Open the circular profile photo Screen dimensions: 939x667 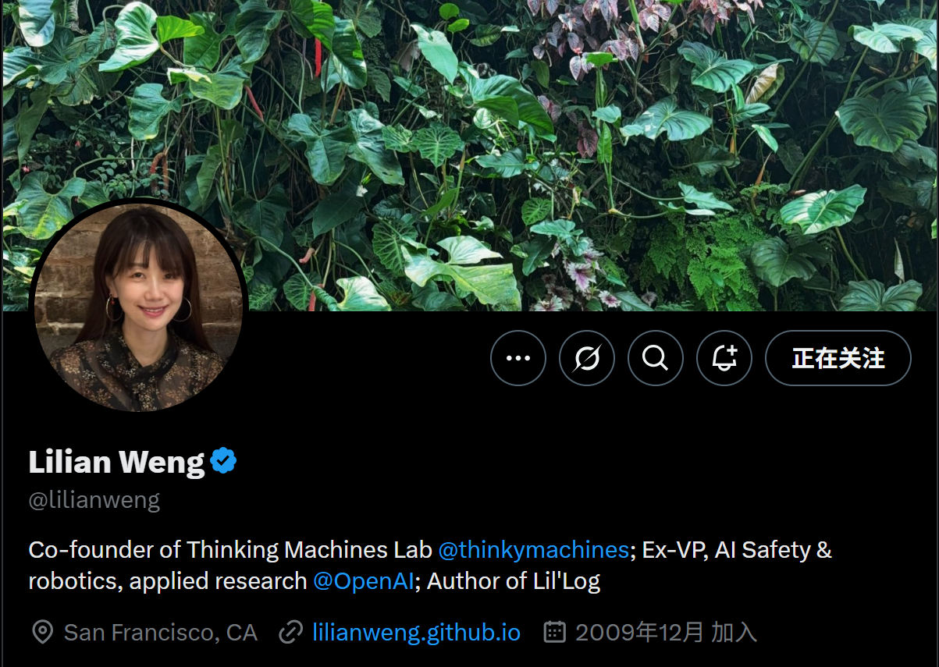point(138,307)
